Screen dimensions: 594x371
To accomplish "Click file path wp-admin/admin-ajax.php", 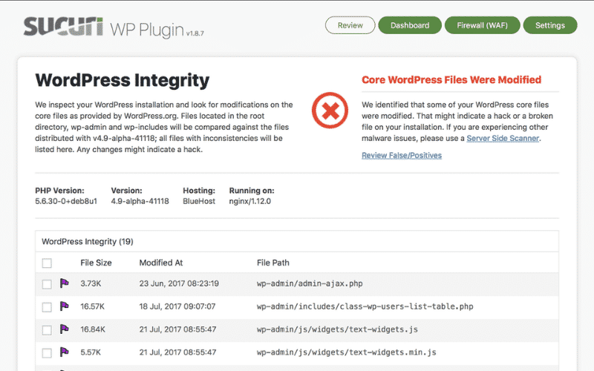I will tap(310, 283).
